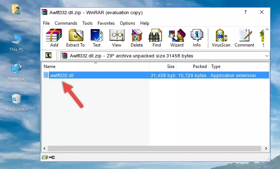Click the question mark help button
Viewport: 280px width, 169px height.
pos(245,12)
